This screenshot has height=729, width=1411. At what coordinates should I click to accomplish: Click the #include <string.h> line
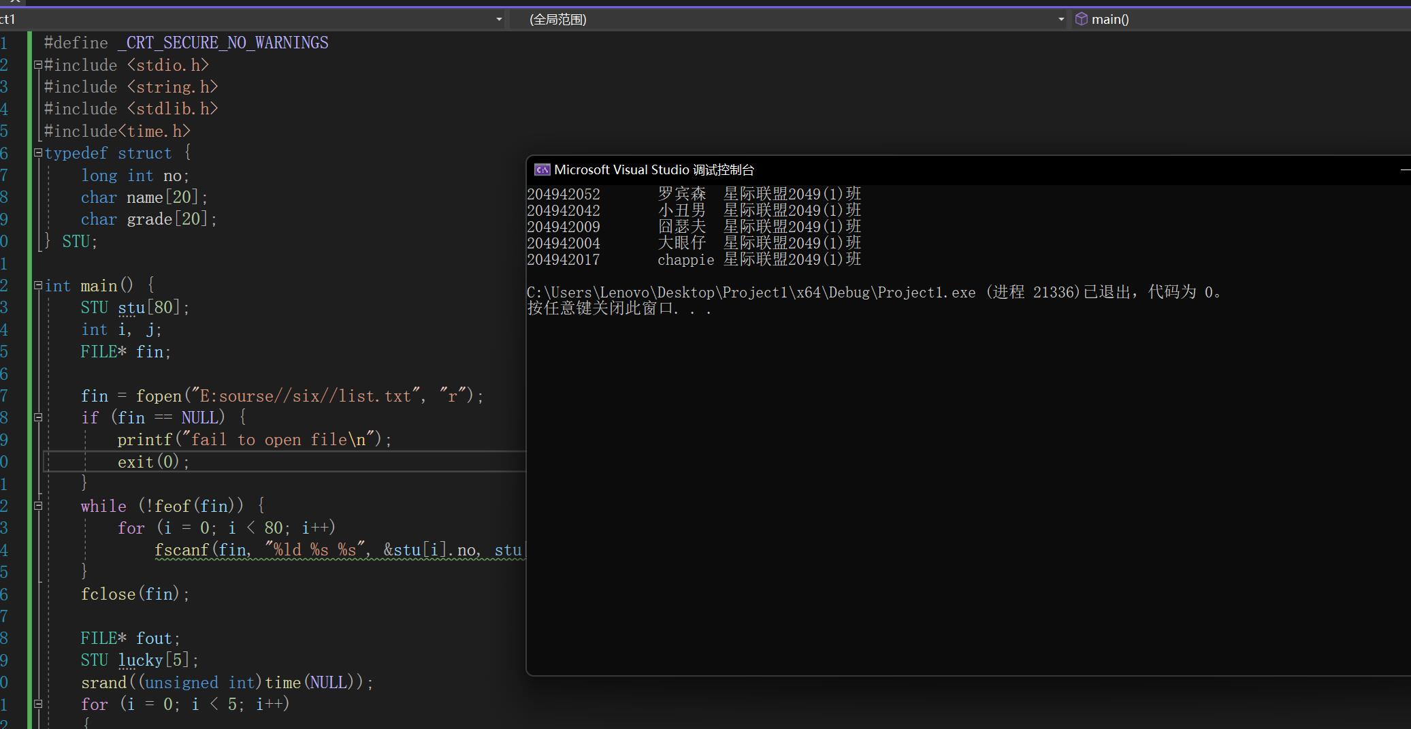click(131, 87)
